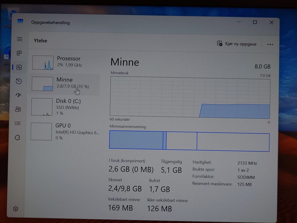Image resolution: width=297 pixels, height=223 pixels.
Task: Show Disk 0 (C:) performance
Action: pyautogui.click(x=65, y=107)
